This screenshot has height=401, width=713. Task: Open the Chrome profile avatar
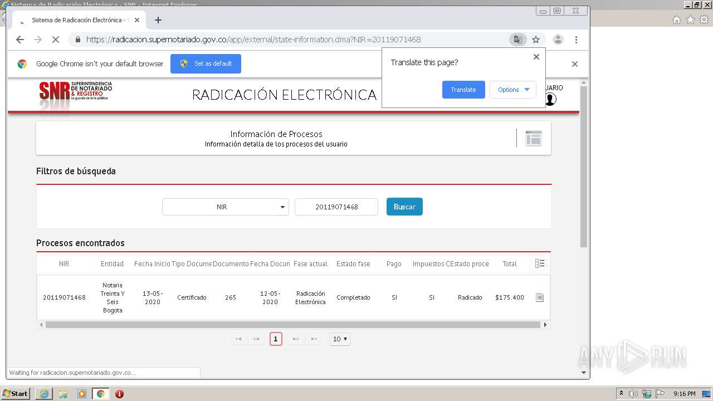pyautogui.click(x=558, y=40)
